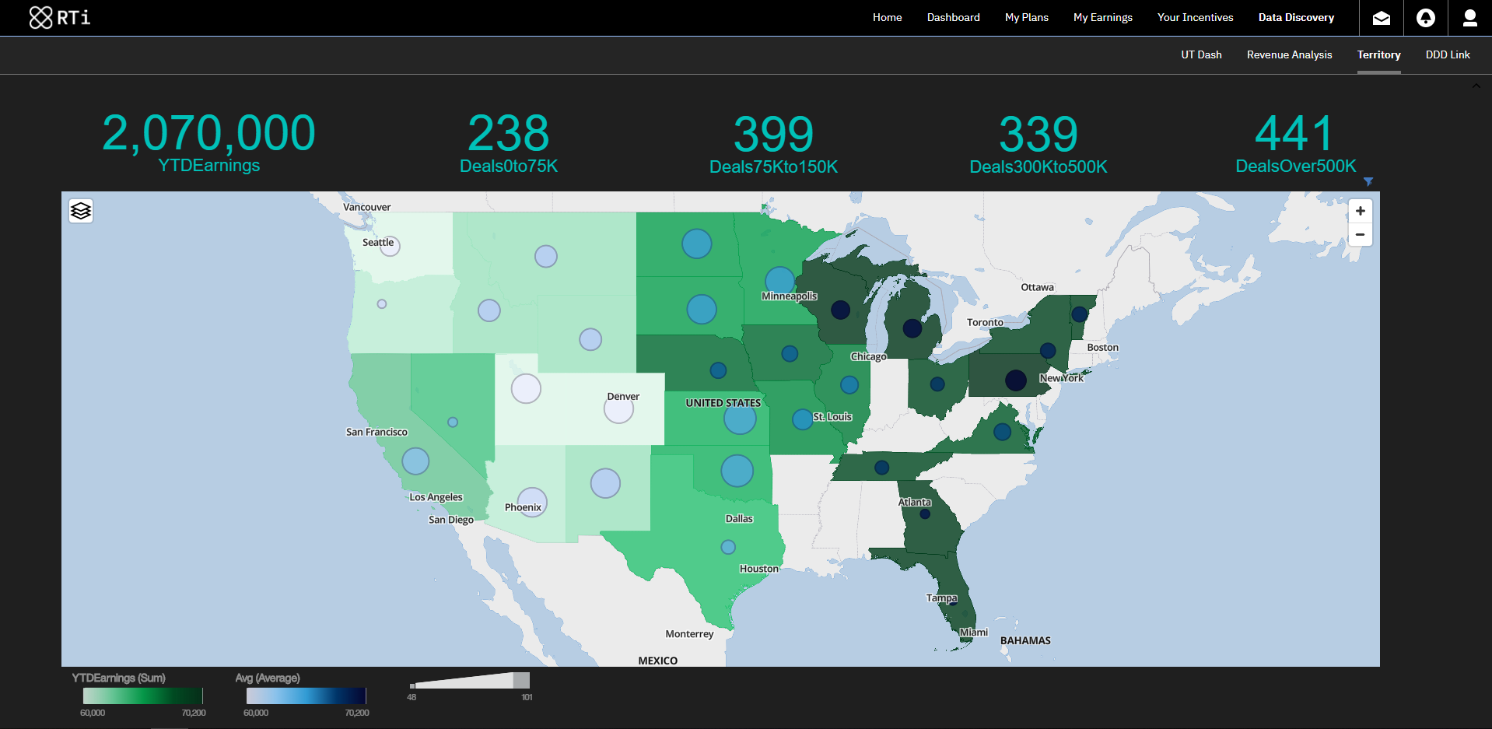Zoom out on the map
This screenshot has width=1492, height=729.
point(1360,234)
